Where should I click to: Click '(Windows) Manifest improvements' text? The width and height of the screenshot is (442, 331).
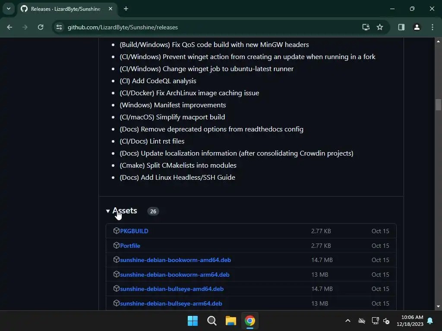click(173, 105)
